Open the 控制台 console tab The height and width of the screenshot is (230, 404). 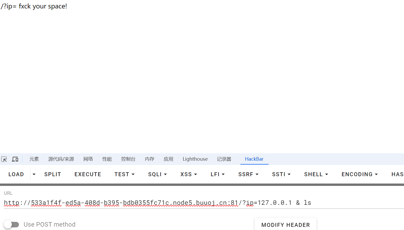pos(128,159)
